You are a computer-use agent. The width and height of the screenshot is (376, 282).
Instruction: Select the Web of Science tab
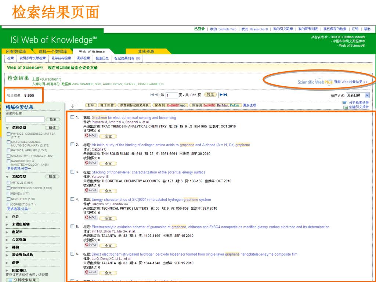click(x=92, y=51)
